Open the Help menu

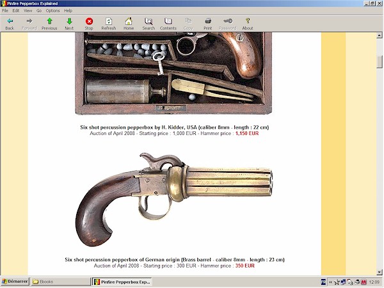pyautogui.click(x=68, y=10)
